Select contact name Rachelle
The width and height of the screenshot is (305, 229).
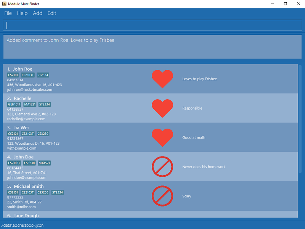click(22, 98)
